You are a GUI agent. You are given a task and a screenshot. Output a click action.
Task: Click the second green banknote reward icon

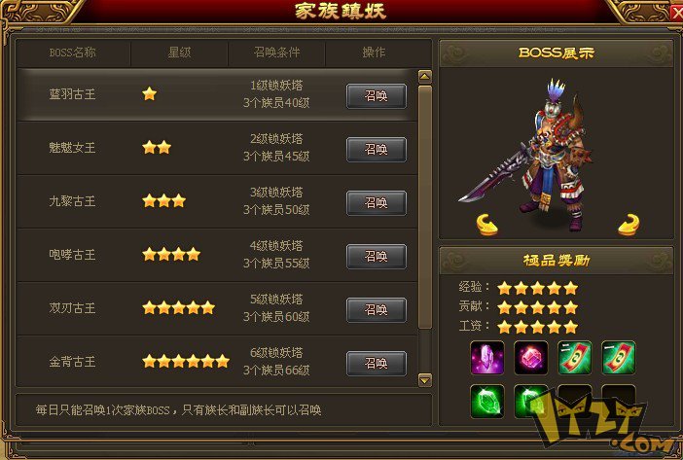[x=618, y=358]
